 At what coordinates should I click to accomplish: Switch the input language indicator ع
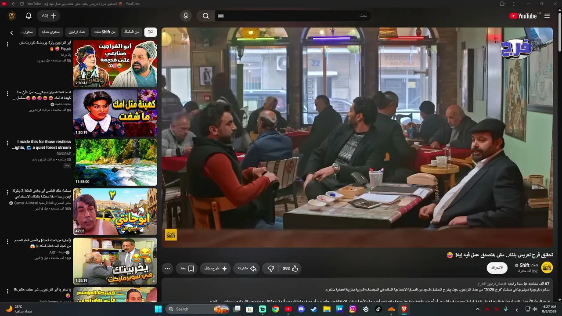tap(517, 309)
